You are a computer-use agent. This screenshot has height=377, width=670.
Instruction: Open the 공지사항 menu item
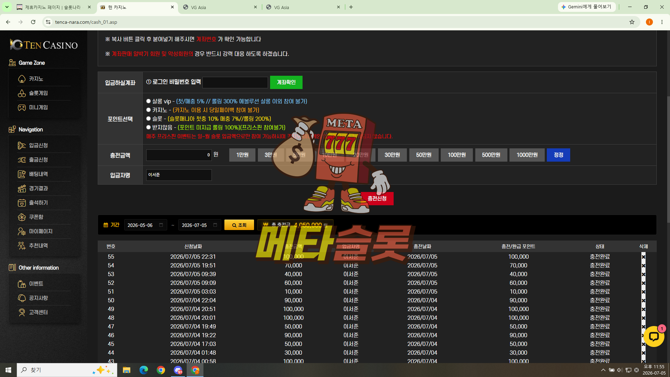click(38, 298)
